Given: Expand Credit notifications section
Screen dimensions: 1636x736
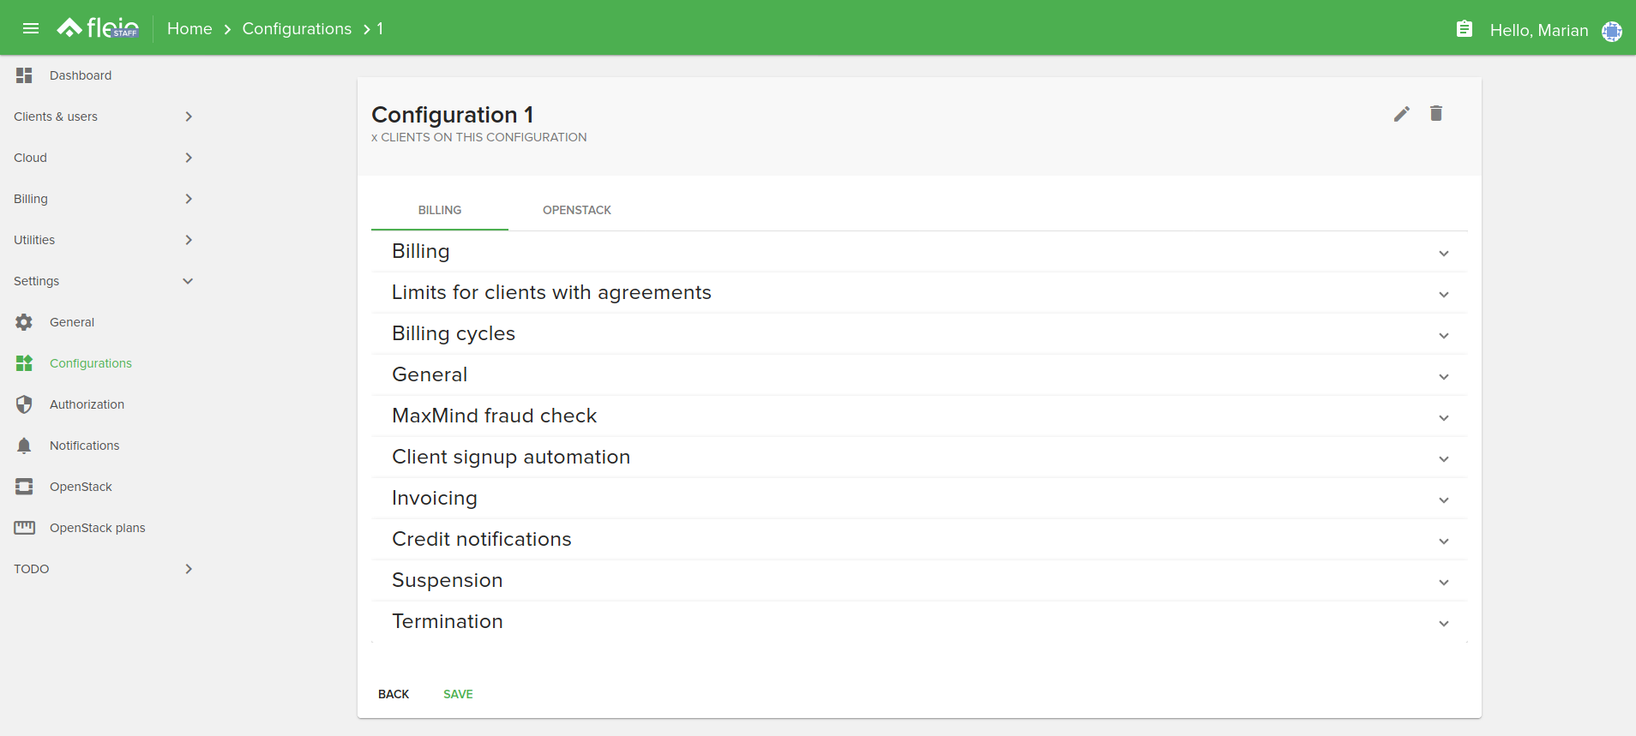Looking at the screenshot, I should coord(919,540).
